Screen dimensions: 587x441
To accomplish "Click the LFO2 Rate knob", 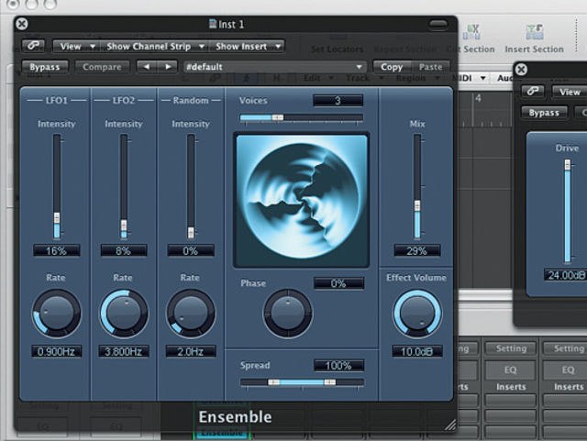I will coord(124,313).
